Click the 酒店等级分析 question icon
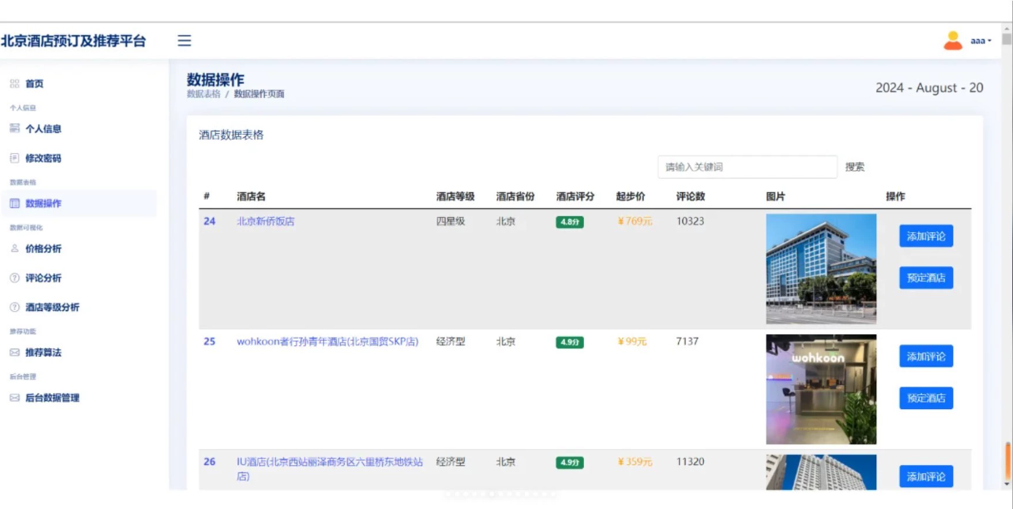Screen dimensions: 1013x509 point(14,307)
